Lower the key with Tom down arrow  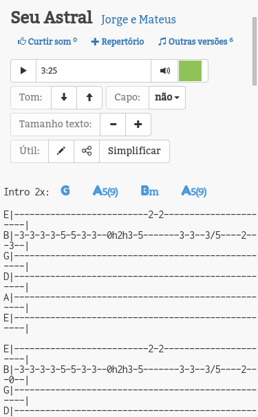coord(64,97)
